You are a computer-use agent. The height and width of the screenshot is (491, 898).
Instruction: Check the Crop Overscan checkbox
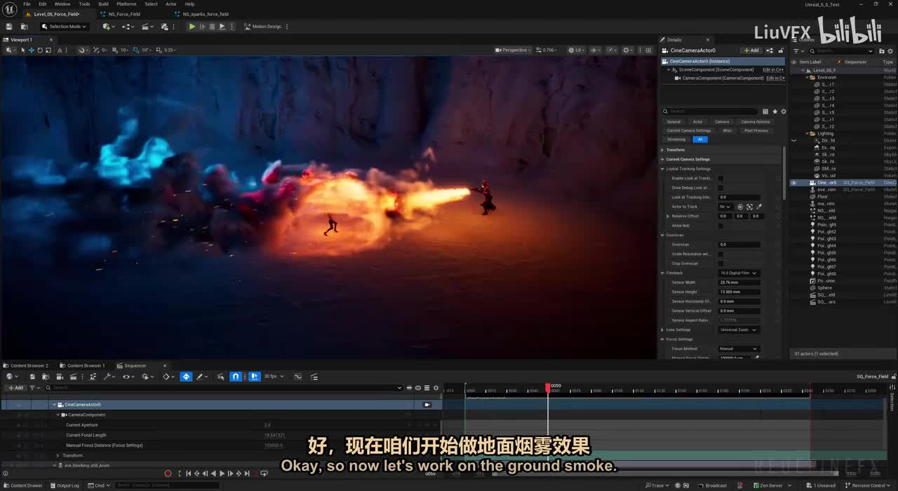point(721,264)
